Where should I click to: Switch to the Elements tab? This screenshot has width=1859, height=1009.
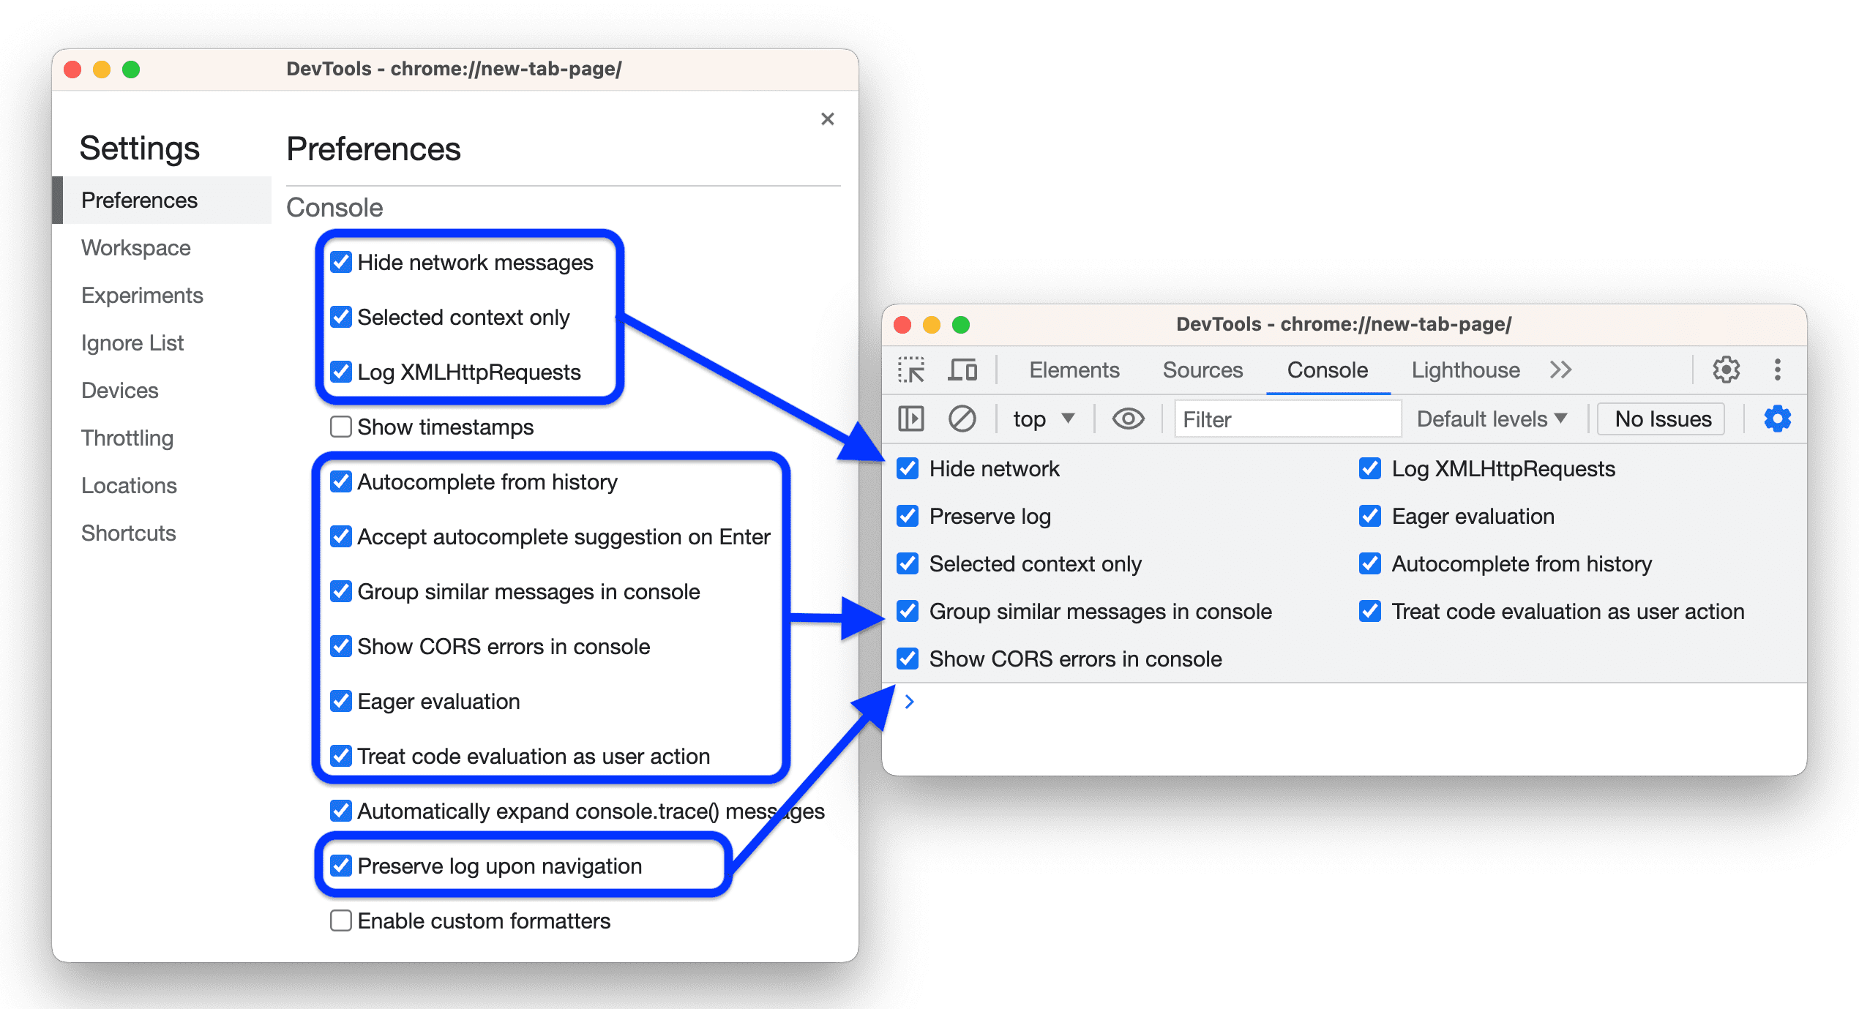[x=1071, y=370]
